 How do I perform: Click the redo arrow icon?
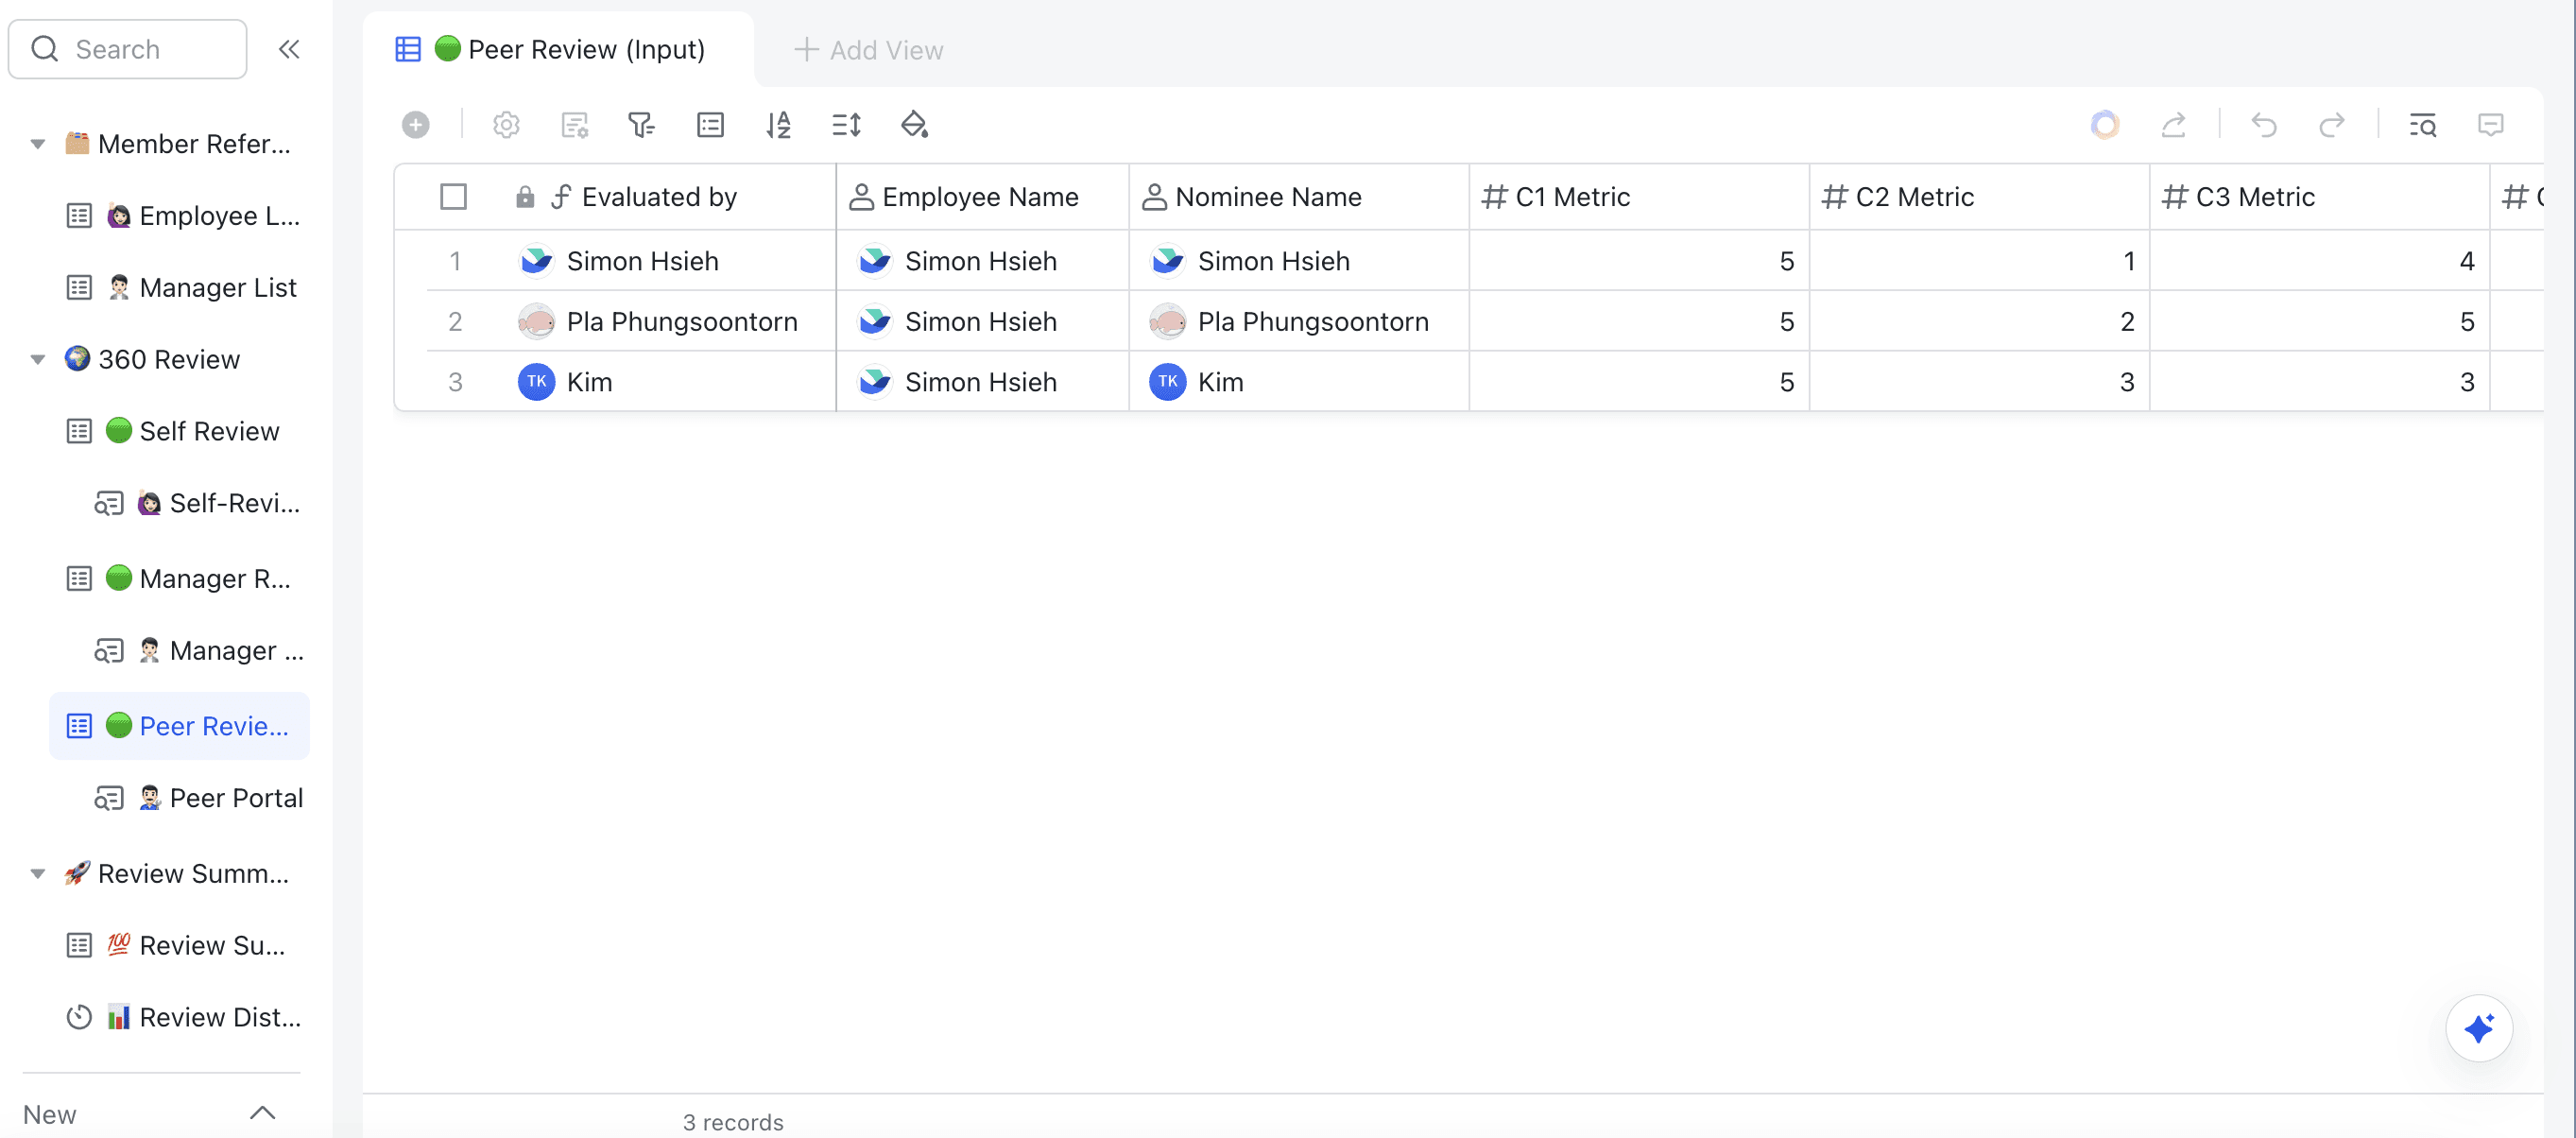(2331, 125)
